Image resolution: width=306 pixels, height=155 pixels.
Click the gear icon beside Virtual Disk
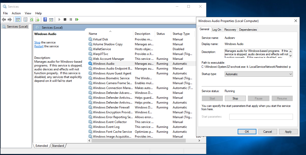(x=90, y=39)
